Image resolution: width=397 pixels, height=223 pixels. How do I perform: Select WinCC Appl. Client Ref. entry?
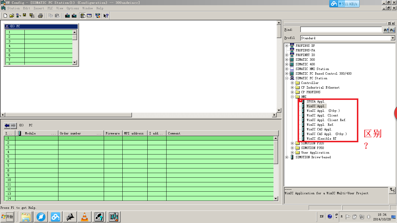click(x=326, y=120)
